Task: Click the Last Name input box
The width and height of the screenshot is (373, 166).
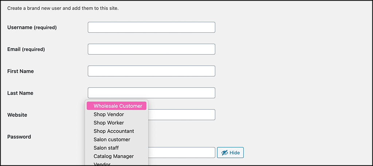Action: tap(152, 93)
